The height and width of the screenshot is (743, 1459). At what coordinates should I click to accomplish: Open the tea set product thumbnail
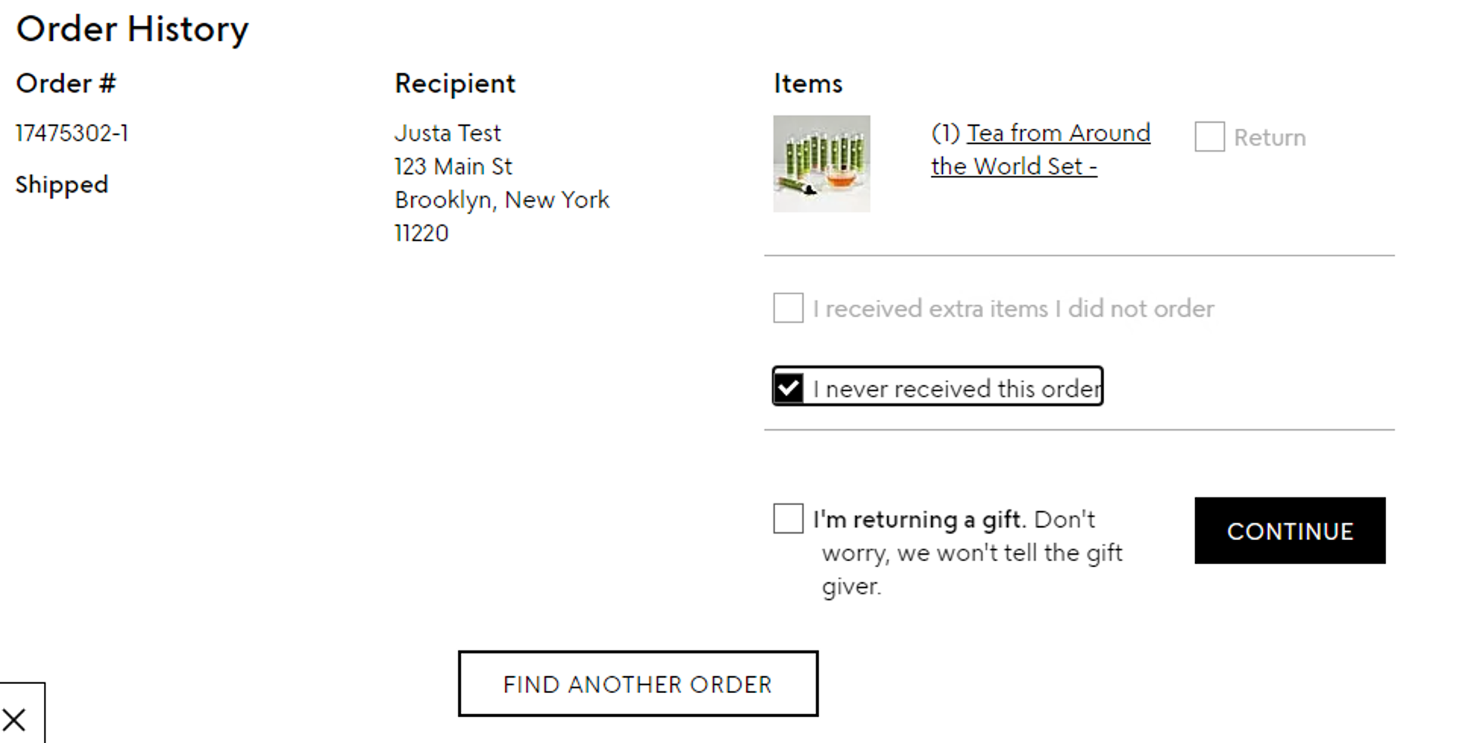click(821, 164)
